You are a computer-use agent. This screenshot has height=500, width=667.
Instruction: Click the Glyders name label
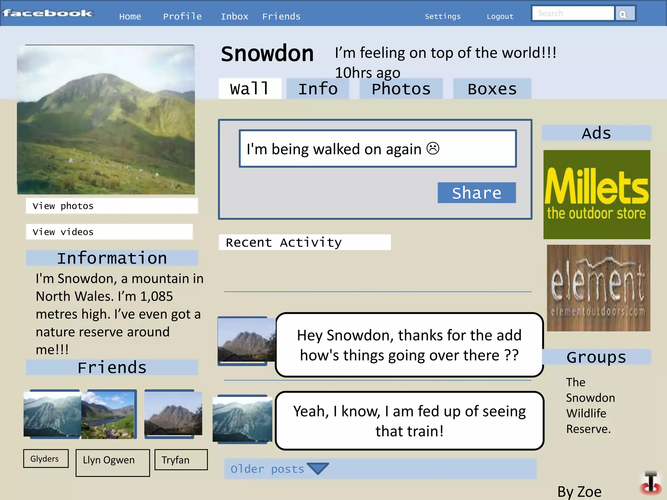pos(46,459)
